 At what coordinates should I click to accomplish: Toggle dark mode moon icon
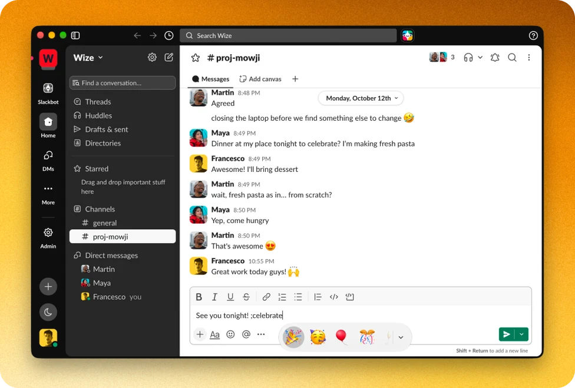[48, 312]
